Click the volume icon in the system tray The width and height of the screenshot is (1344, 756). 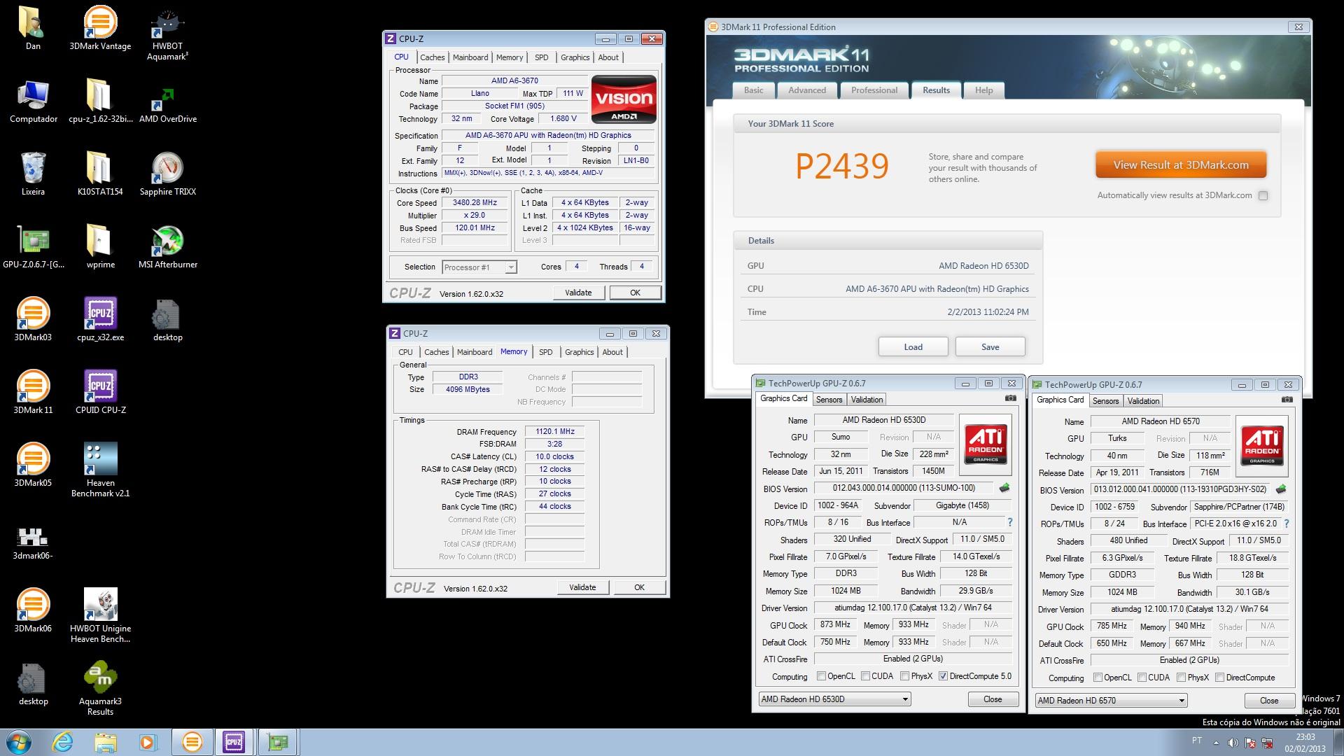click(1233, 743)
